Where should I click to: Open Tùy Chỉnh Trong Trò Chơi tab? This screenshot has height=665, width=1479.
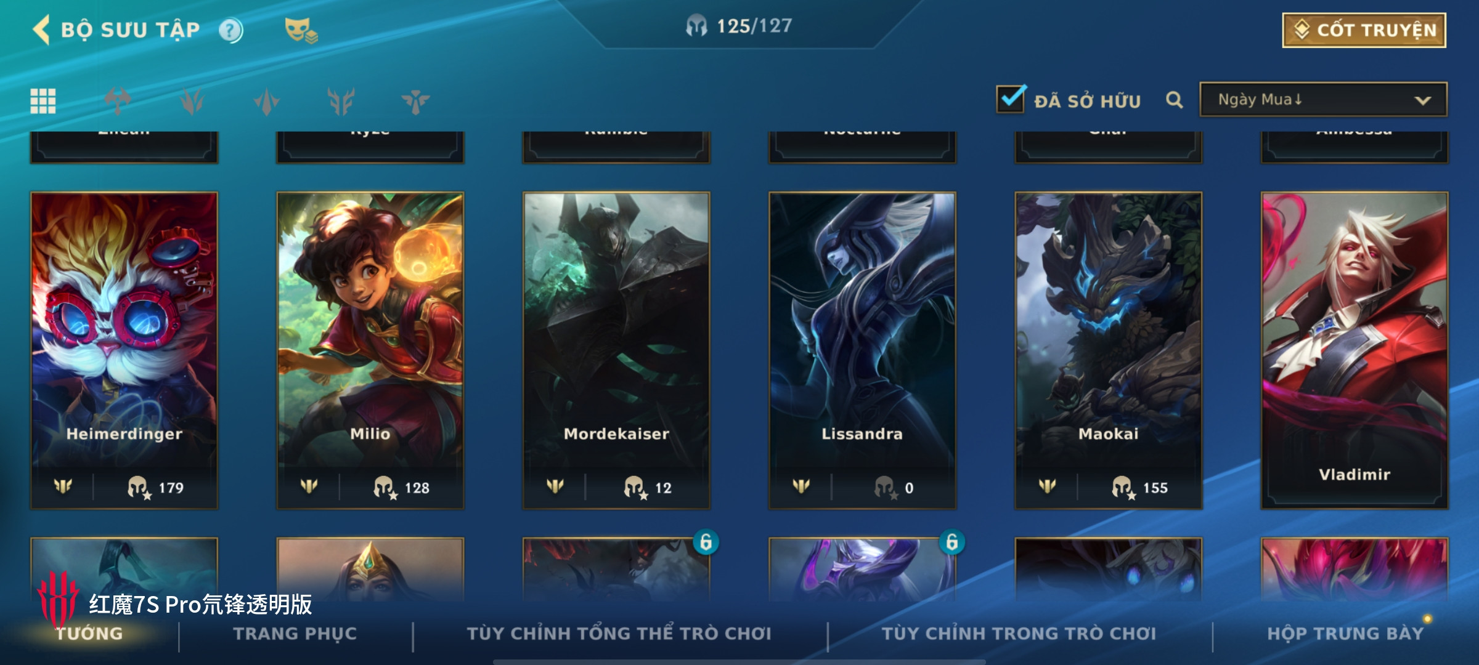[x=1019, y=634]
